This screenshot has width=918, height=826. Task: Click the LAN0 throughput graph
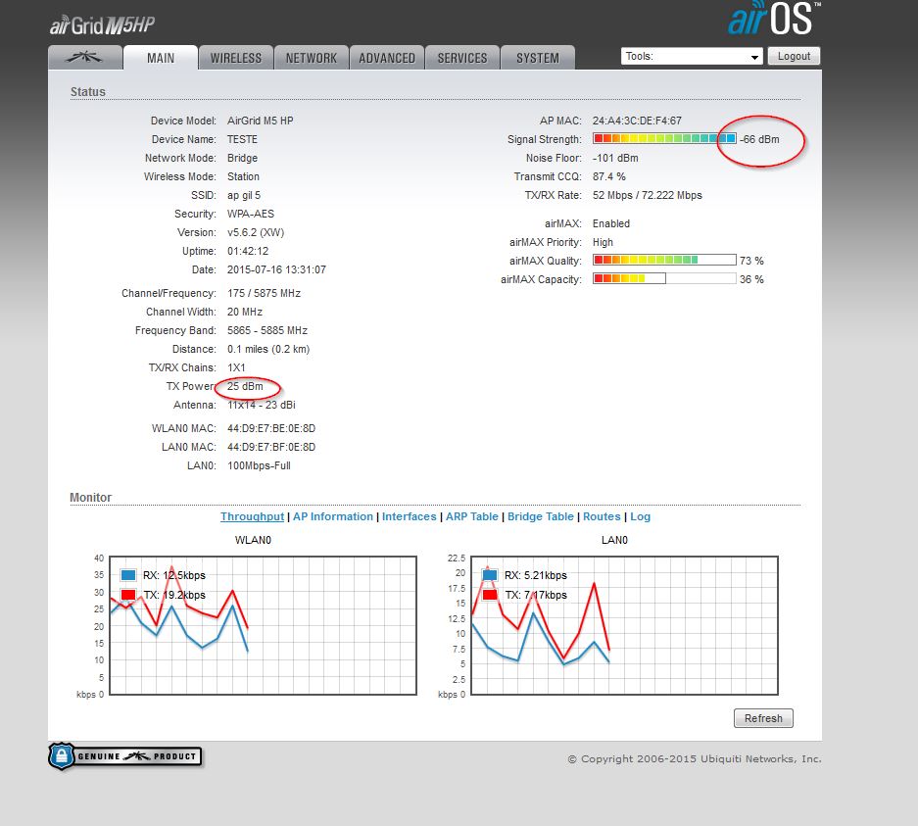[625, 625]
